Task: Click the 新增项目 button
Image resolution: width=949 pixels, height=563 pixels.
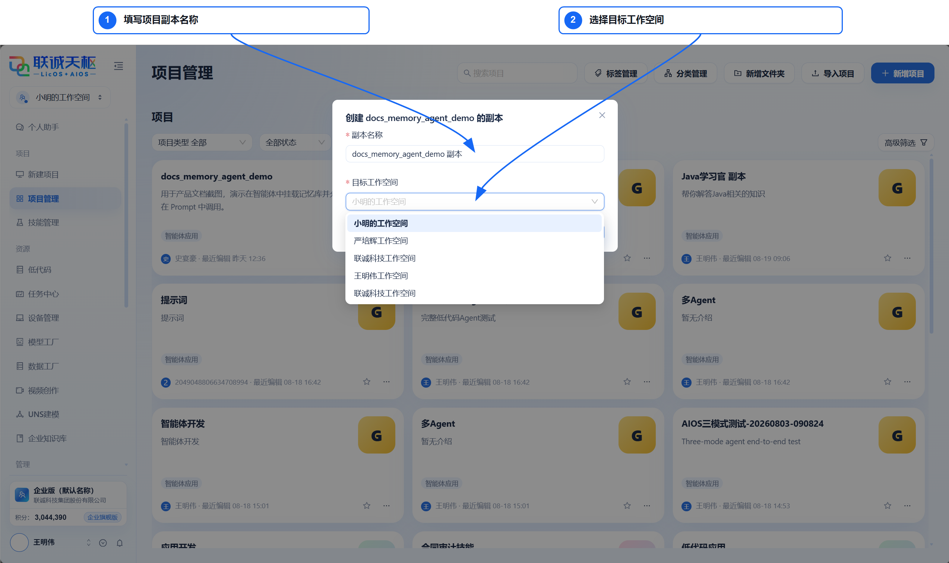Action: pos(903,73)
